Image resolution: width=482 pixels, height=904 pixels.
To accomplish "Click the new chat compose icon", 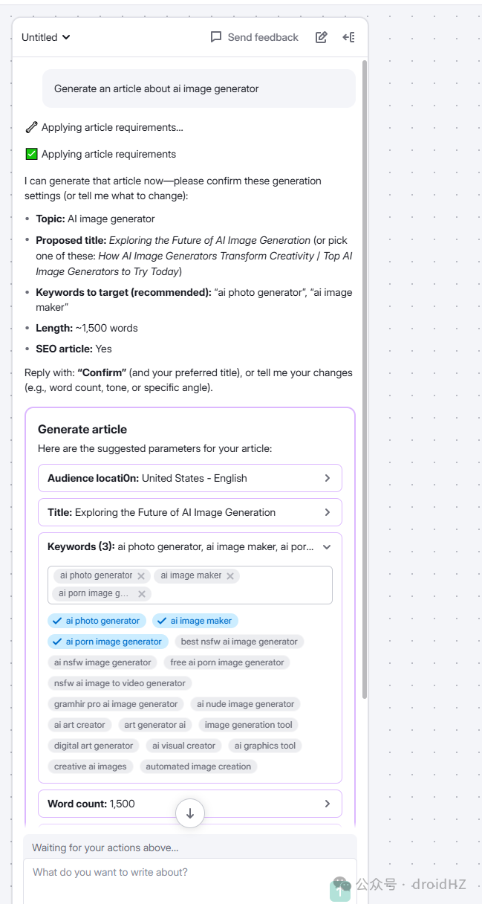I will (322, 37).
